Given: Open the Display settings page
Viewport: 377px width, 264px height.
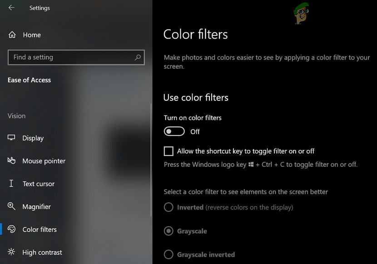Looking at the screenshot, I should pyautogui.click(x=33, y=138).
